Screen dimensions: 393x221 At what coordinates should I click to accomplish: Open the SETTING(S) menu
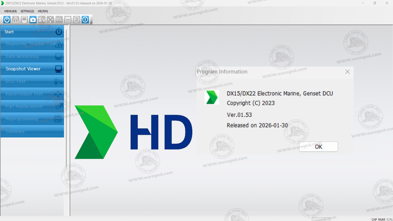pyautogui.click(x=27, y=11)
